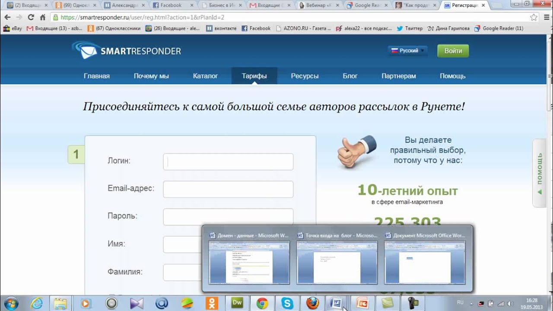
Task: Open Помощь menu item in navigation
Action: [452, 76]
